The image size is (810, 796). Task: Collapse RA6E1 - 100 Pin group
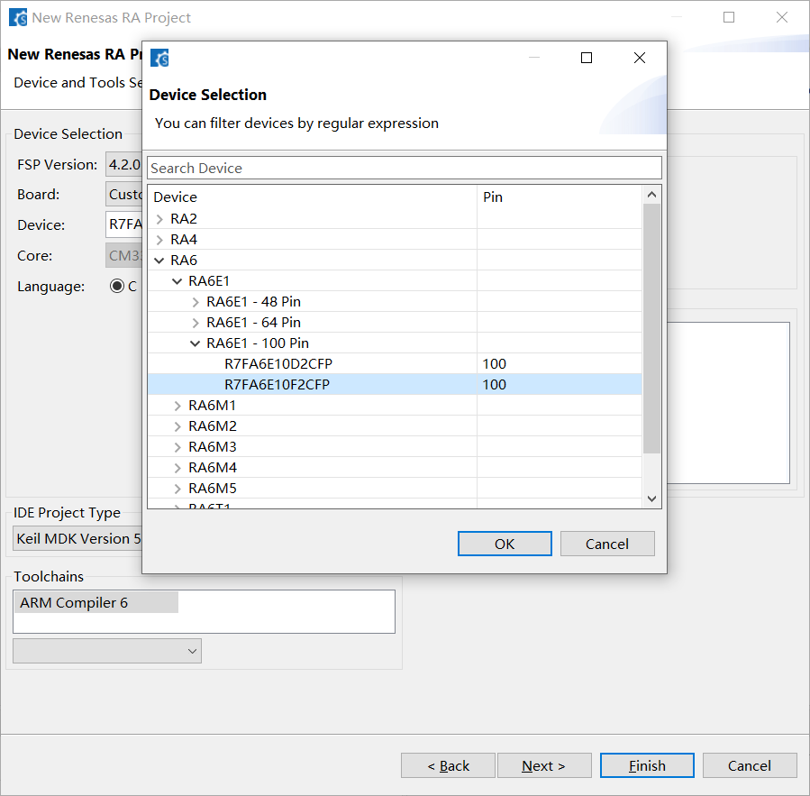(196, 343)
